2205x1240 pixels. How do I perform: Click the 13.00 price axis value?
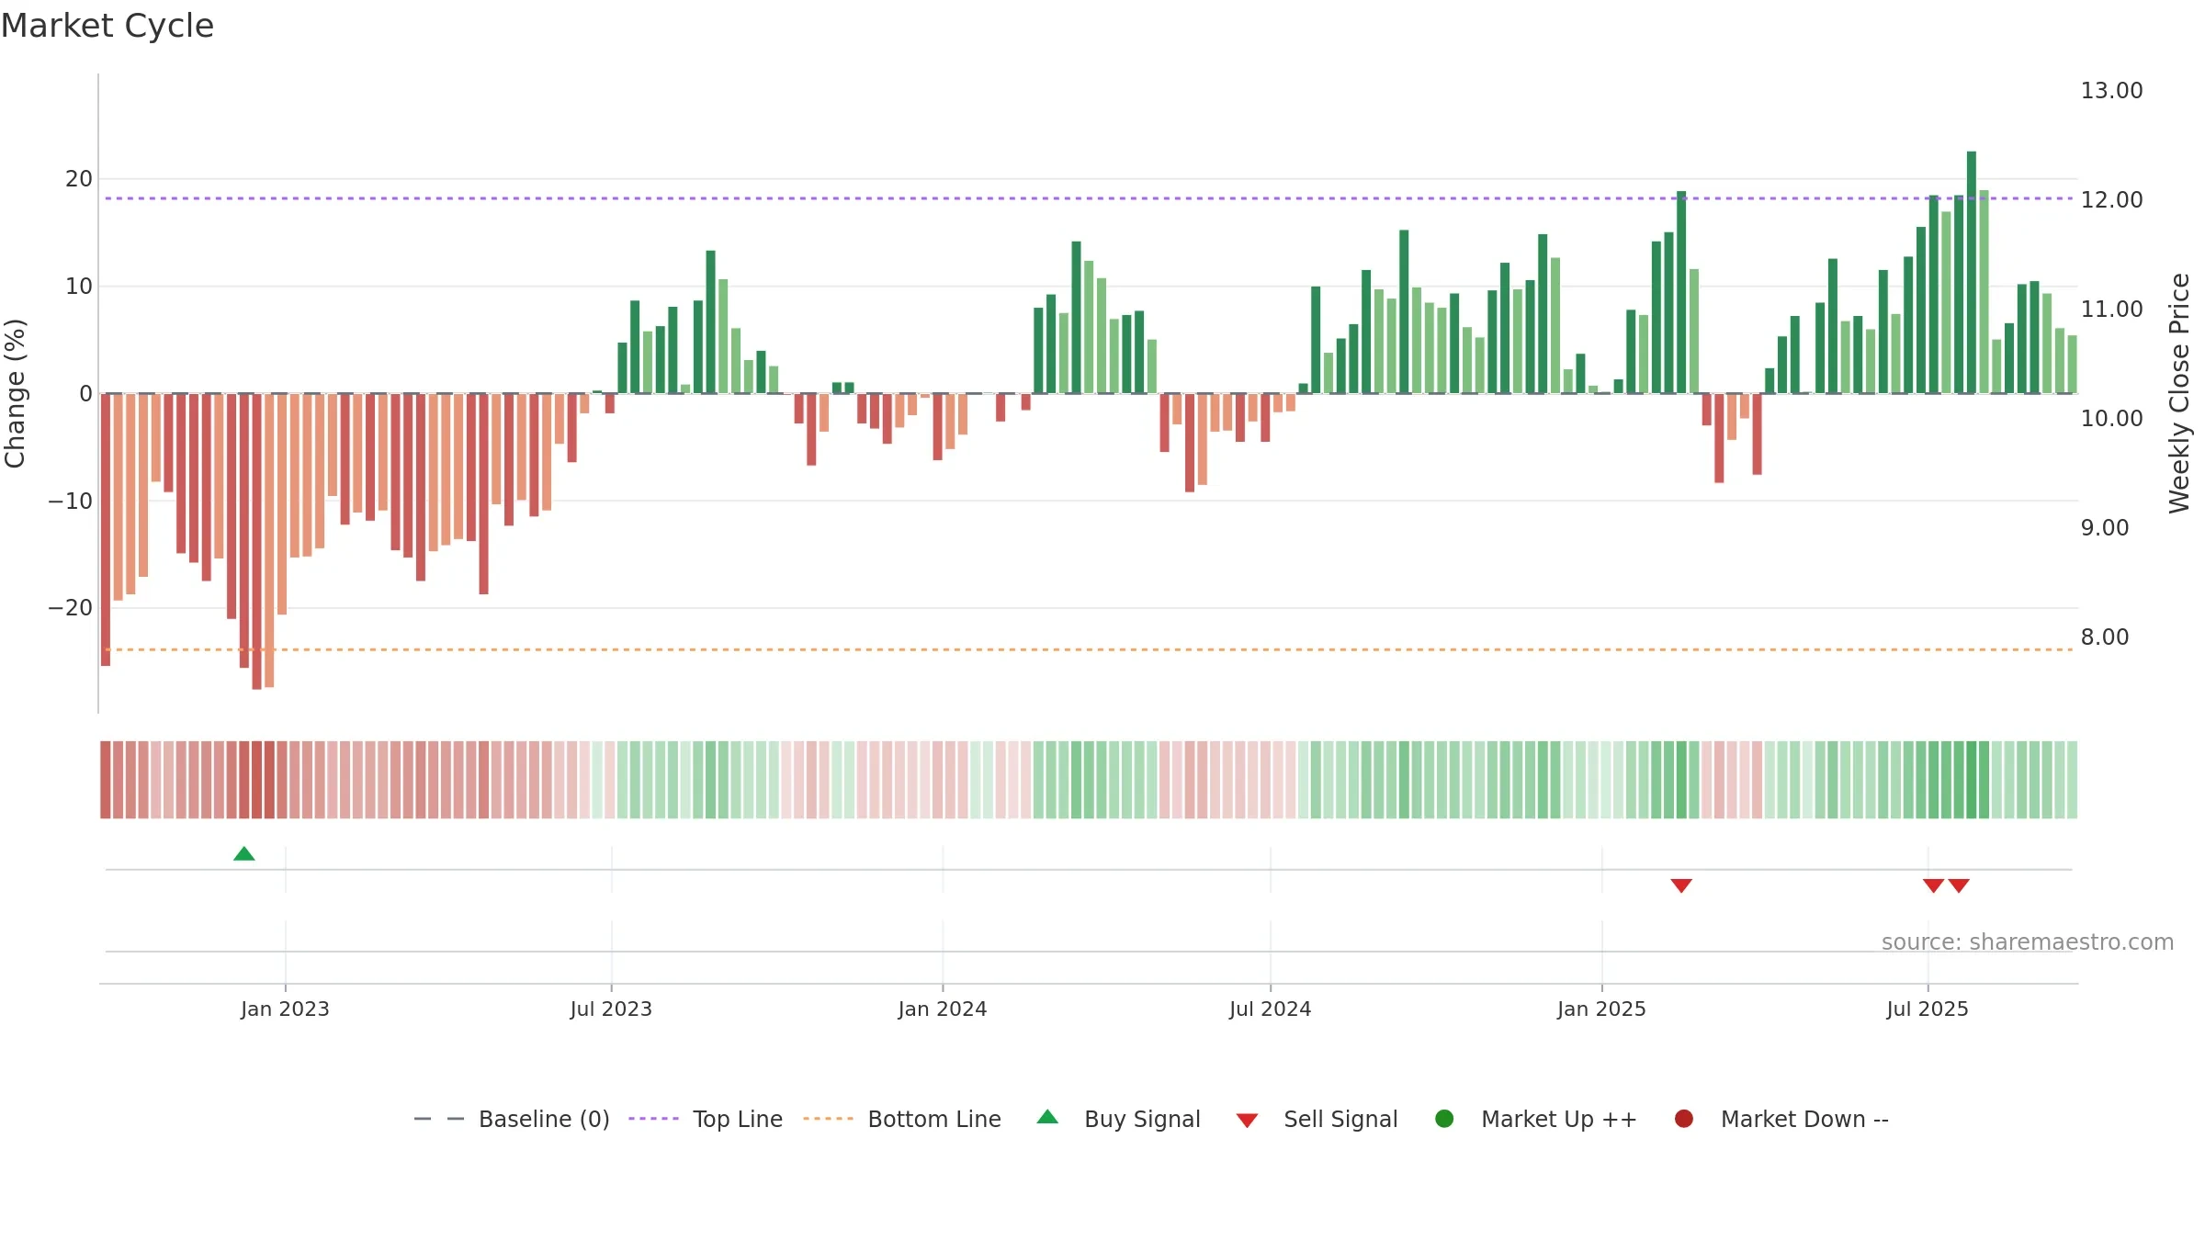click(x=2111, y=90)
